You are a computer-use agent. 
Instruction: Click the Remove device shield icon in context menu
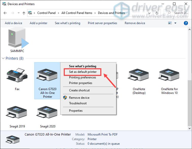coord(65,97)
